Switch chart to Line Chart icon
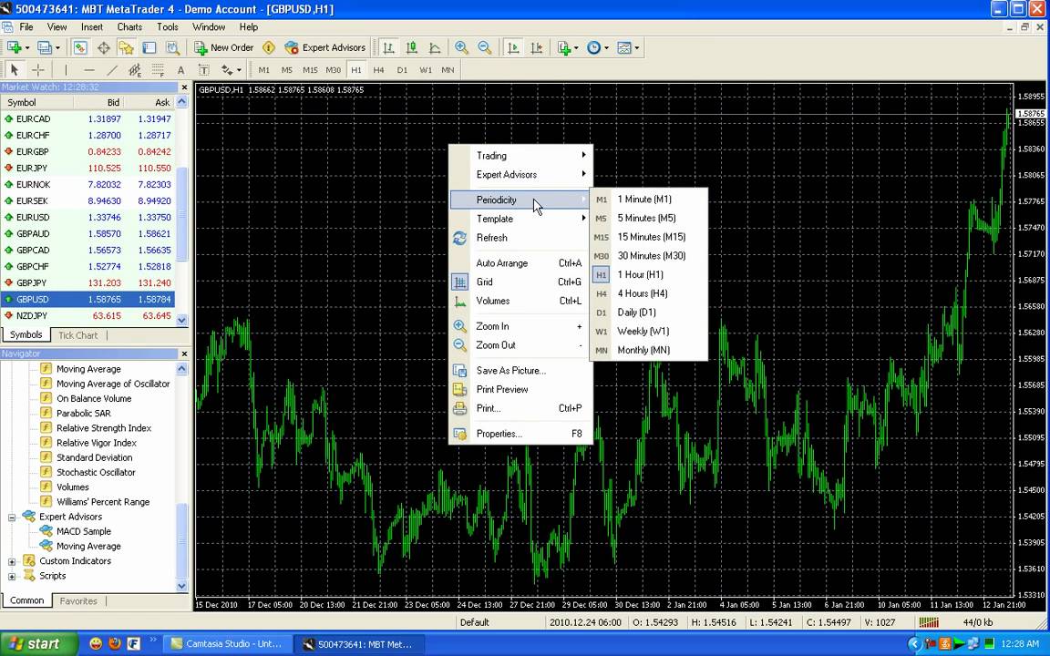This screenshot has height=656, width=1050. point(435,47)
